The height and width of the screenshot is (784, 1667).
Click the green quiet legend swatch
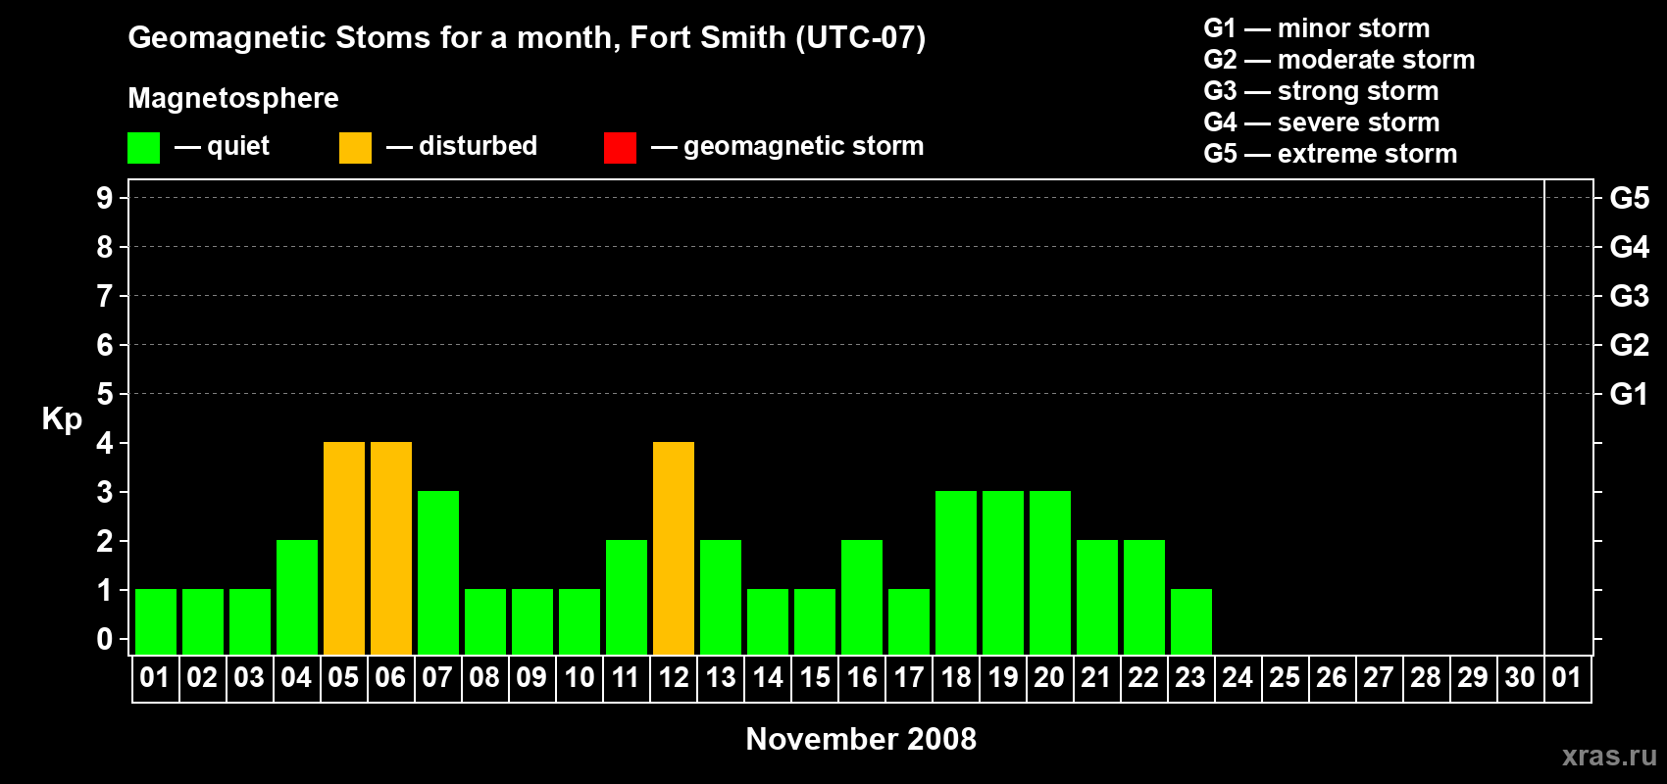coord(143,148)
